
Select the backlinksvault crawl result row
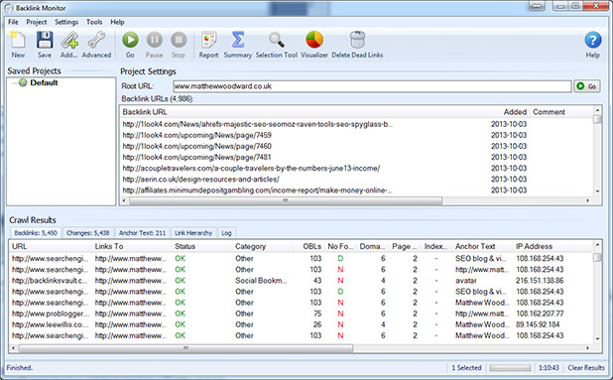pyautogui.click(x=301, y=281)
